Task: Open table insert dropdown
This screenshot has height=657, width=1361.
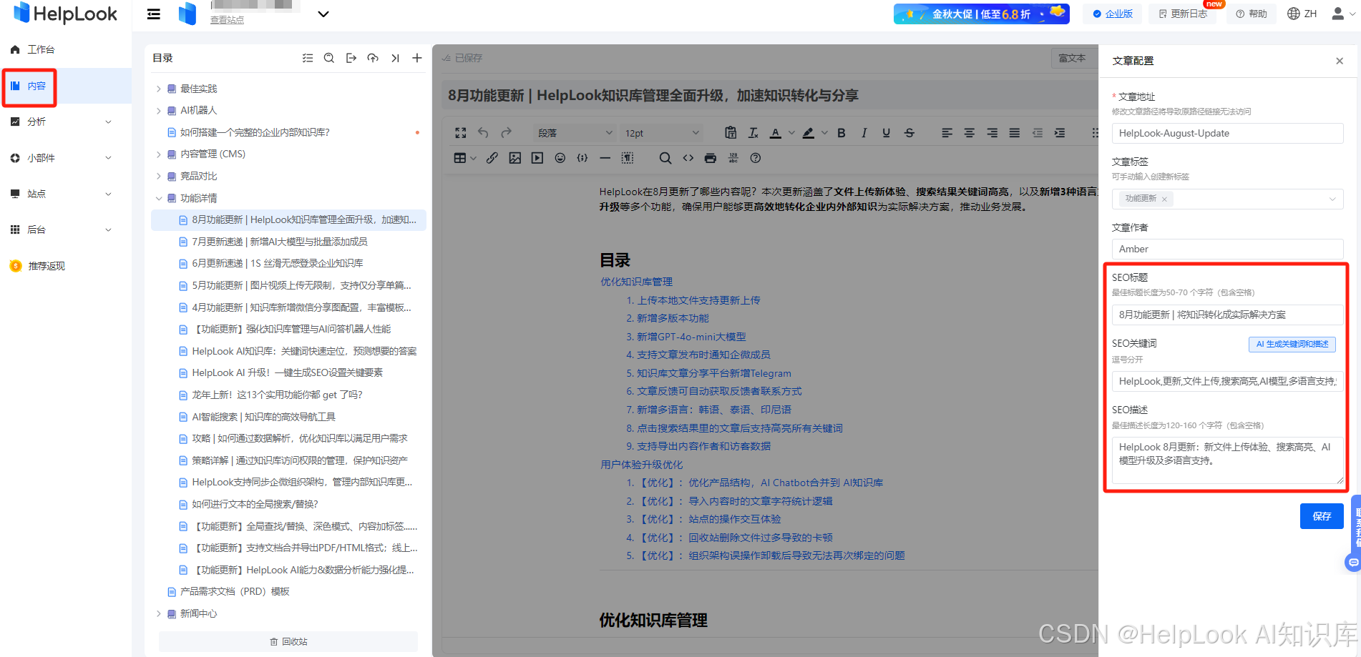Action: [x=465, y=158]
